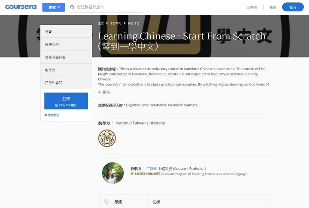Image resolution: width=309 pixels, height=208 pixels.
Task: Open the 其他语言 breadcrumb
Action: pos(133,23)
